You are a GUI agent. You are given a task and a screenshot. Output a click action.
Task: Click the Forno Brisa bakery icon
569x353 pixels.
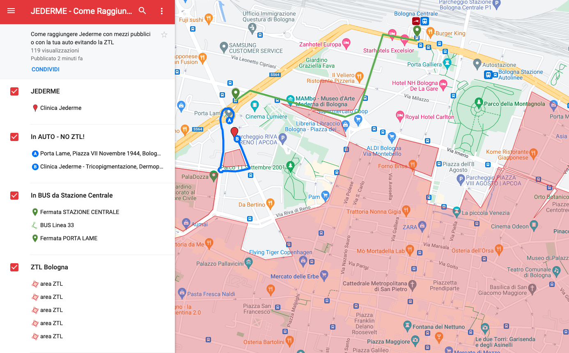click(413, 164)
